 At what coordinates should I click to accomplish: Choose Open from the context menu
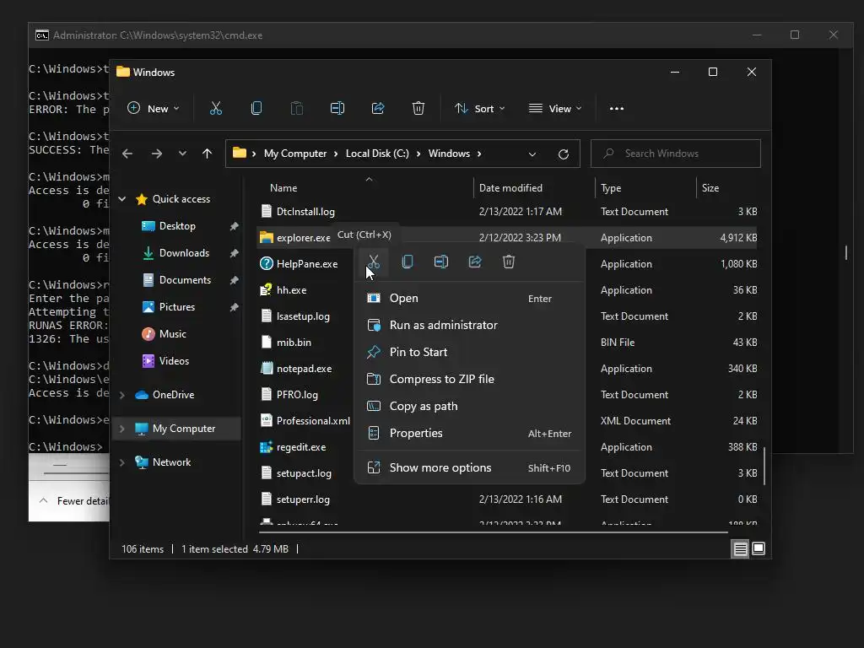click(469, 298)
